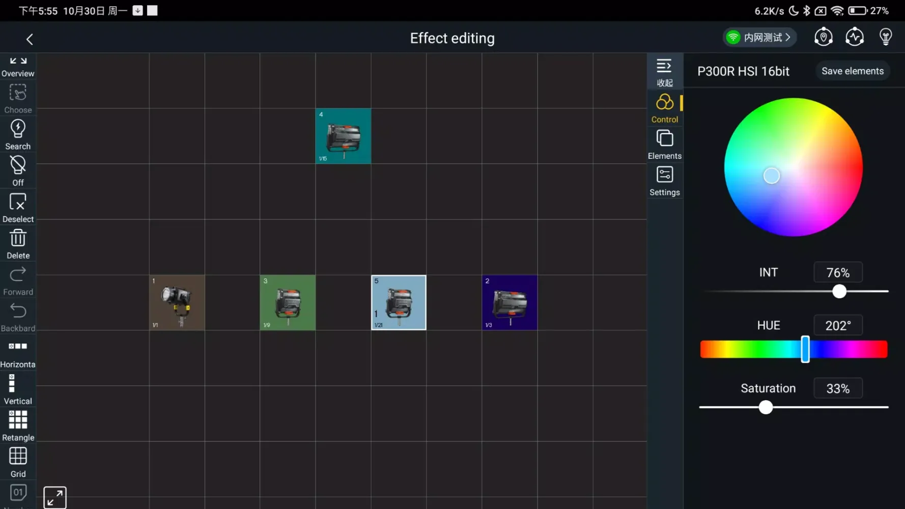Click the Deselect tool
This screenshot has width=905, height=509.
pyautogui.click(x=18, y=208)
